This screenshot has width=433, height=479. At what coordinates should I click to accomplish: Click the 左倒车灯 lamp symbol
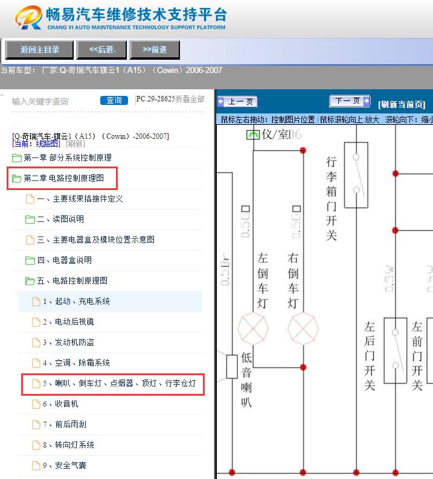pos(253,329)
